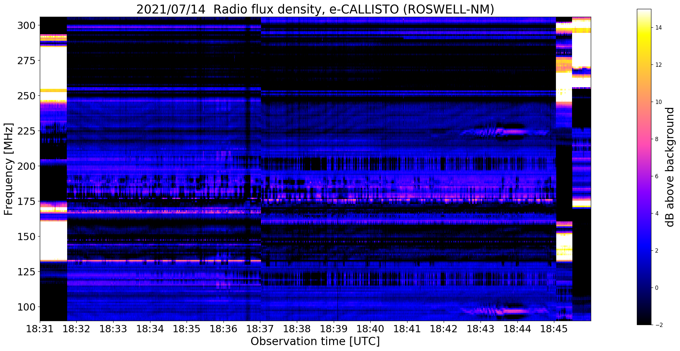680x351 pixels.
Task: Click the 300 MHz frequency tick label
Action: 27,25
